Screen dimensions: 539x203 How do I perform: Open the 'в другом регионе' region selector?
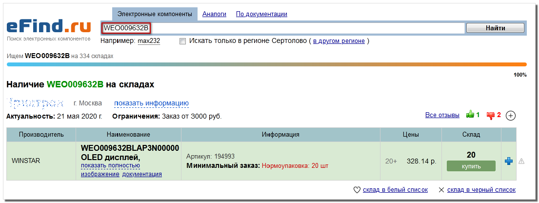(339, 41)
